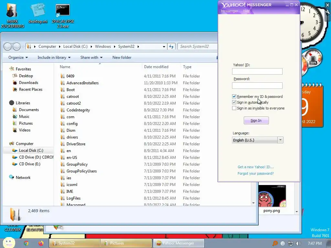Click the large folder icon in details pane

pyautogui.click(x=16, y=214)
